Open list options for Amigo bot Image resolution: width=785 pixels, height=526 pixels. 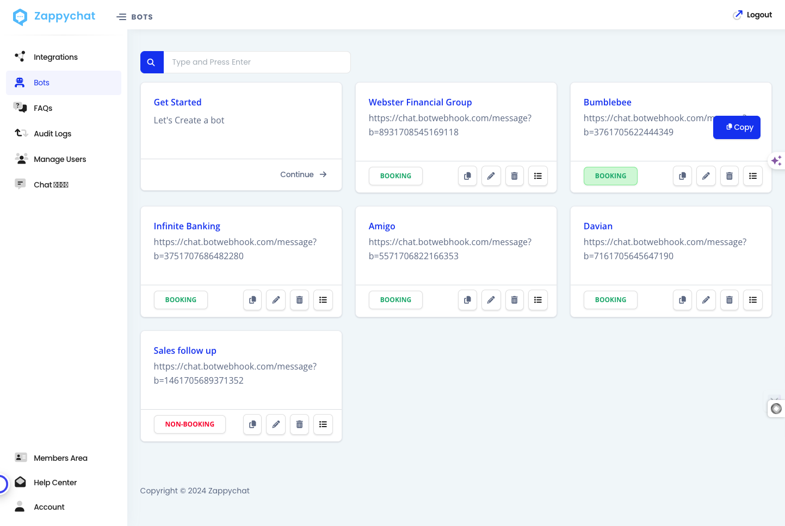(538, 300)
